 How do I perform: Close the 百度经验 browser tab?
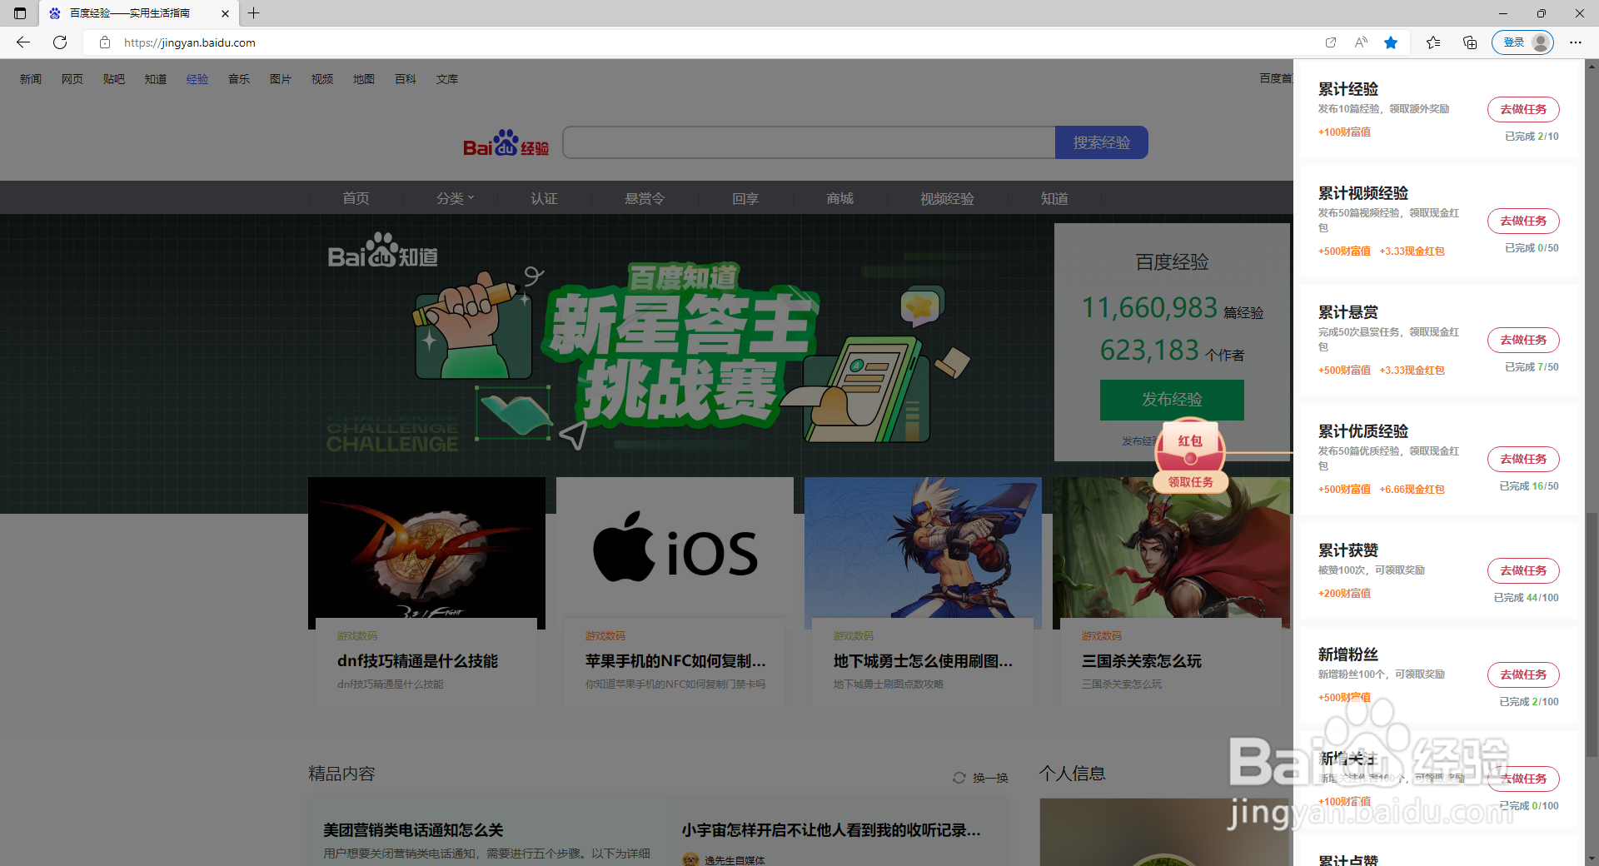point(225,13)
